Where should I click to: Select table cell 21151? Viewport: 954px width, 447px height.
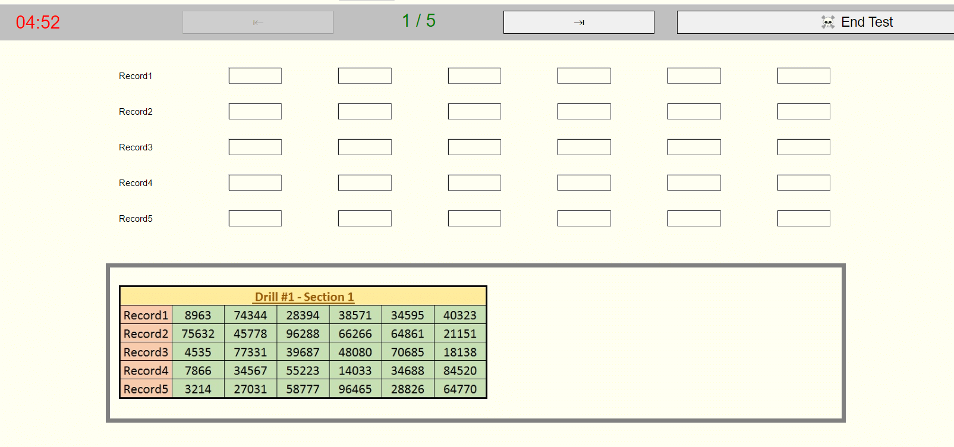point(460,333)
